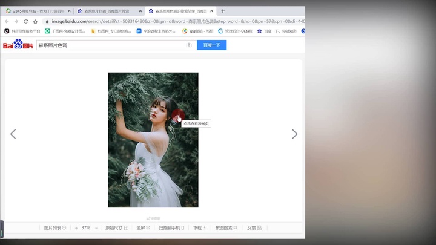
Task: Click the Baidu 图片 logo
Action: pyautogui.click(x=18, y=44)
